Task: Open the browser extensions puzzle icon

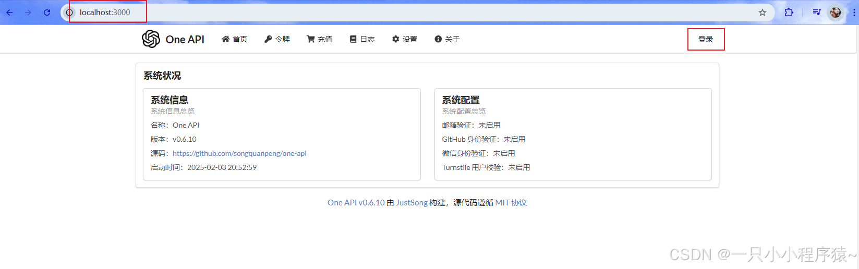Action: click(789, 12)
